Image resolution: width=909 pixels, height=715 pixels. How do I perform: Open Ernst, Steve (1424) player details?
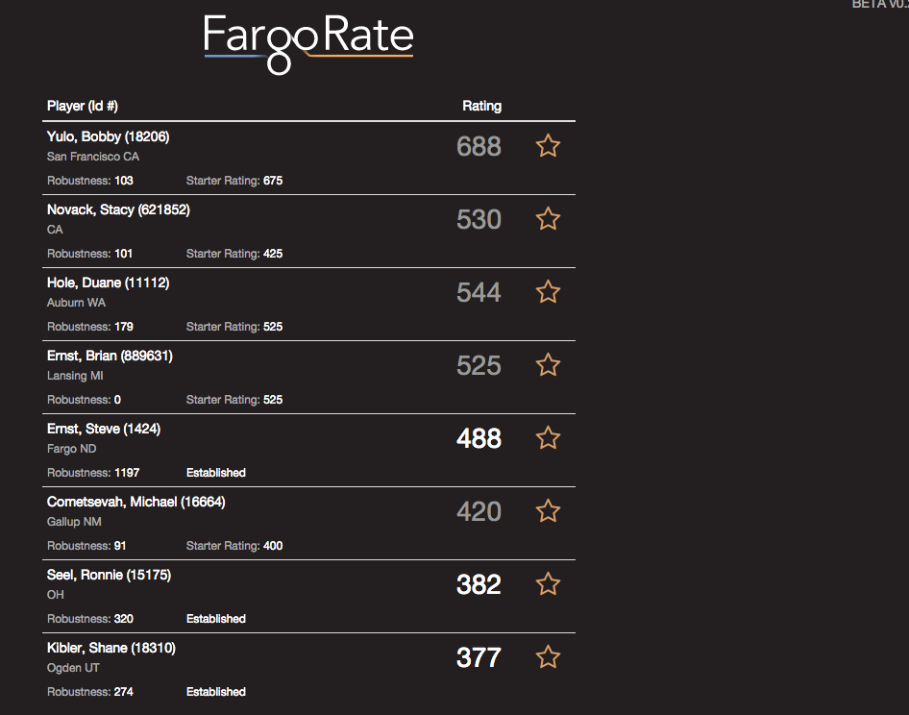coord(104,430)
